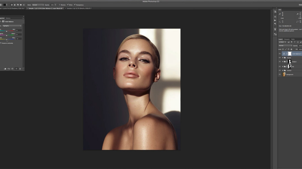Close the Sample-1 document tab

[27, 8]
